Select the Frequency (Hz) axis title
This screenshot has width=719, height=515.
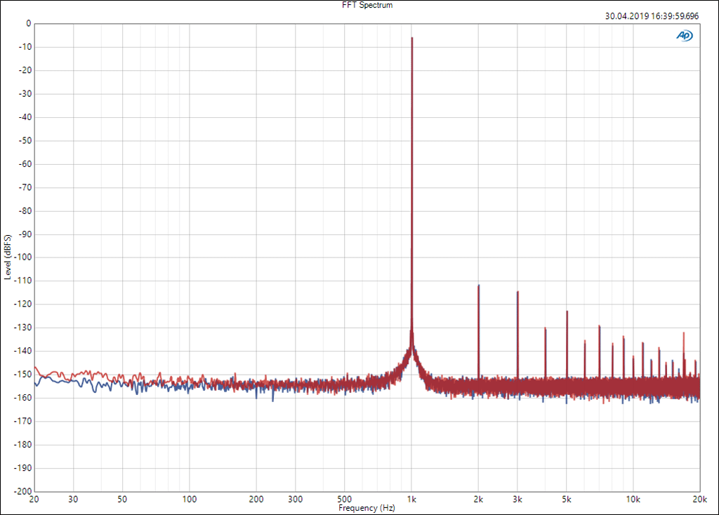363,507
